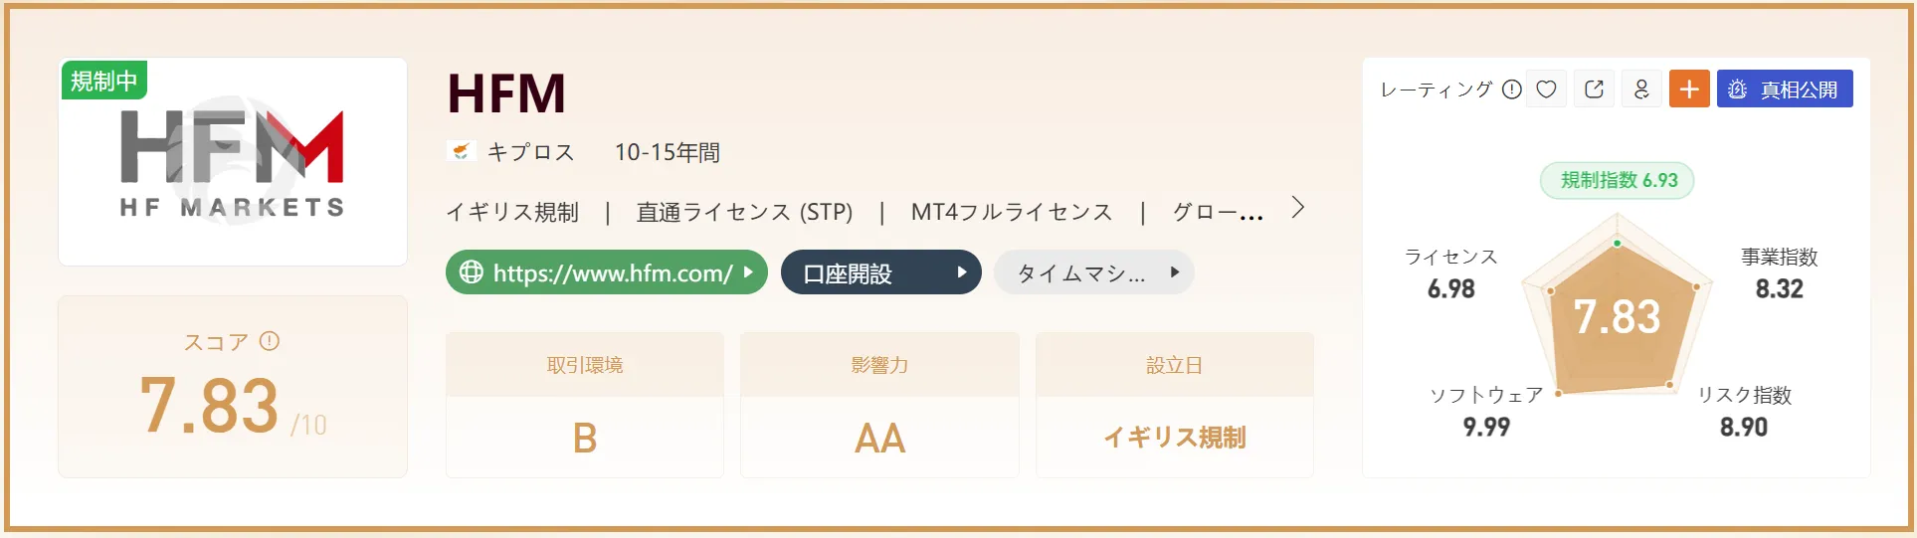
Task: Click the 規制指数 6.93 green badge
Action: (x=1618, y=180)
